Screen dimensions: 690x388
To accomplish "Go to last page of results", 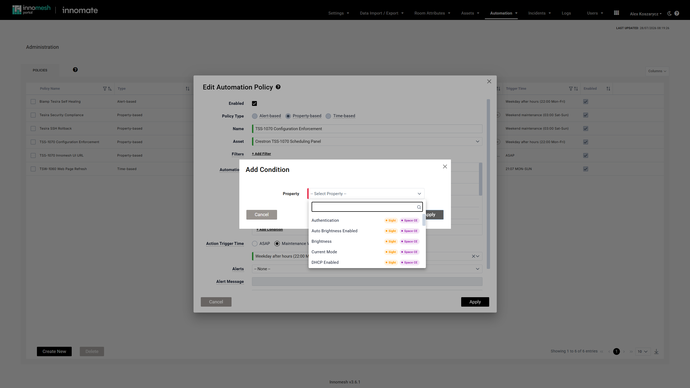I will point(631,352).
